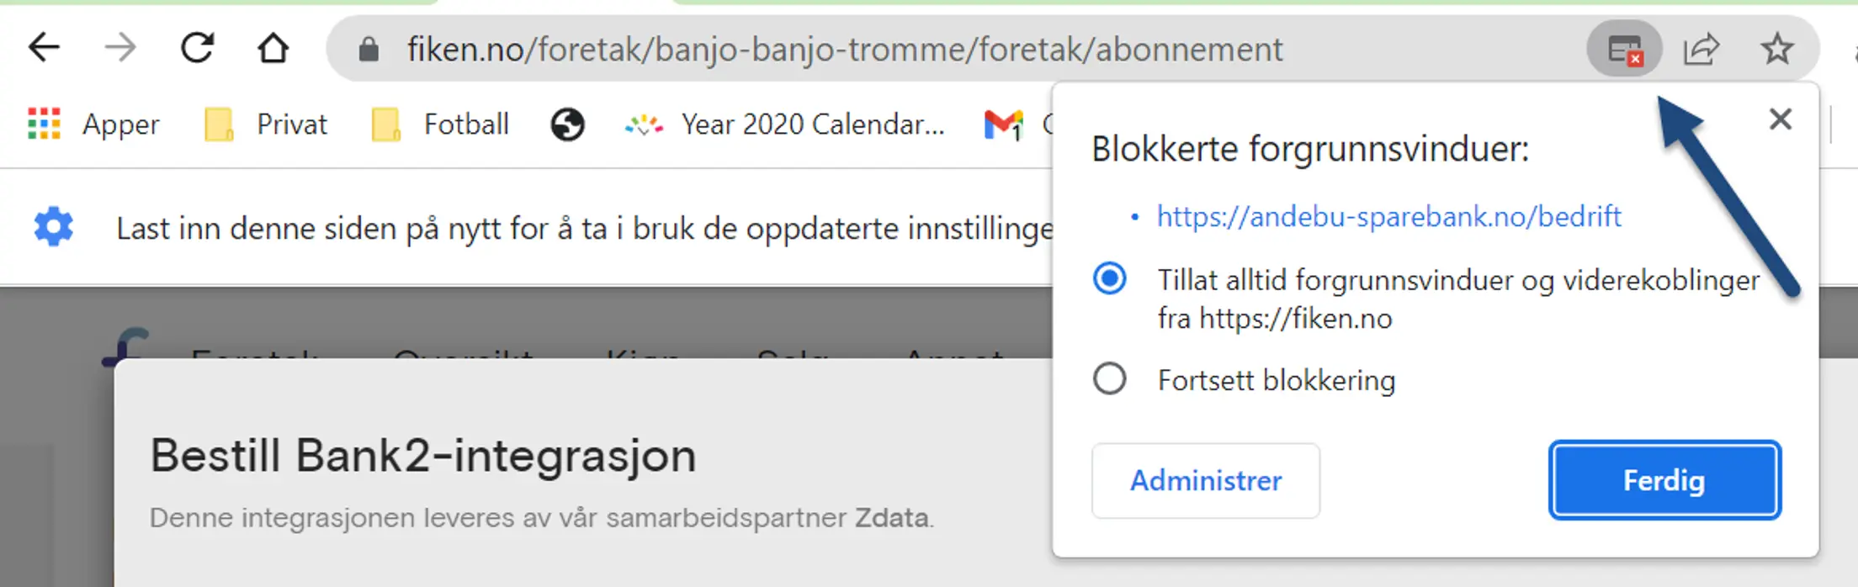Open the Privat bookmark folder
Screen dimensions: 1858x587
(265, 124)
